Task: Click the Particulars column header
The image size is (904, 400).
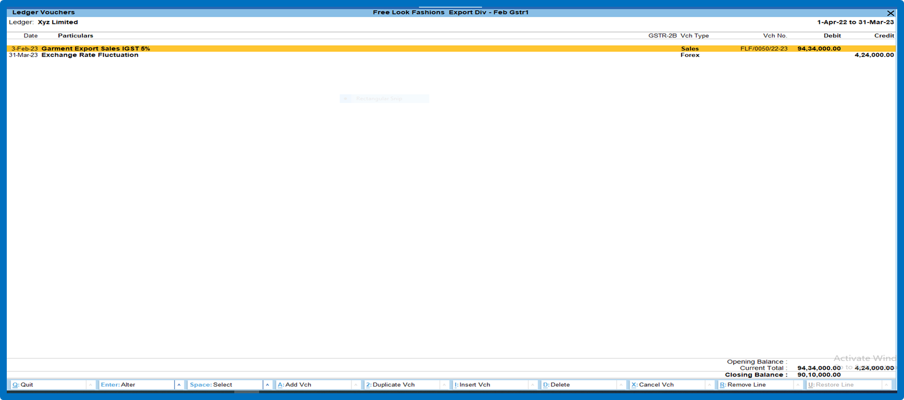Action: (76, 36)
